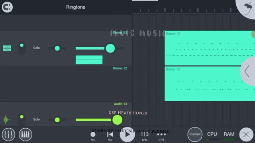255x143 pixels.
Task: Open Drums 12 level meter bars
Action: point(89,60)
